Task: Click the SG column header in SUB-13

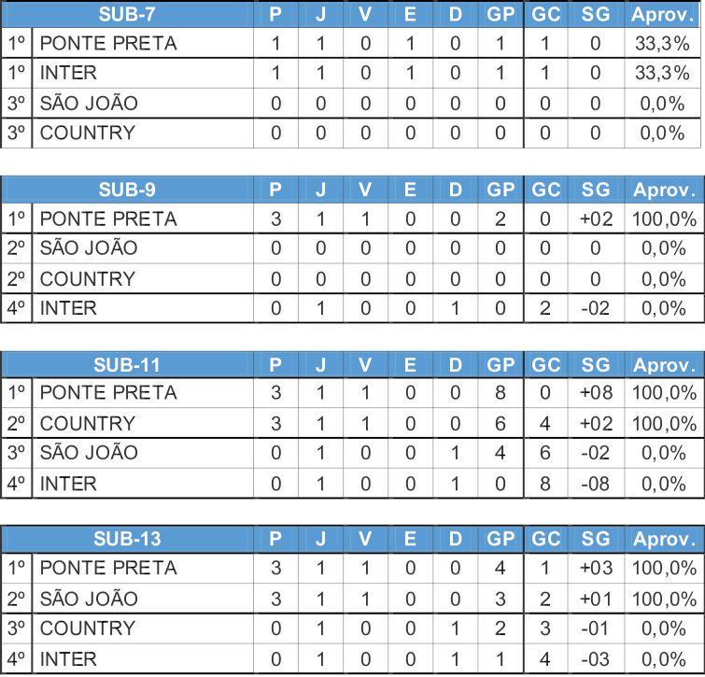Action: click(596, 539)
